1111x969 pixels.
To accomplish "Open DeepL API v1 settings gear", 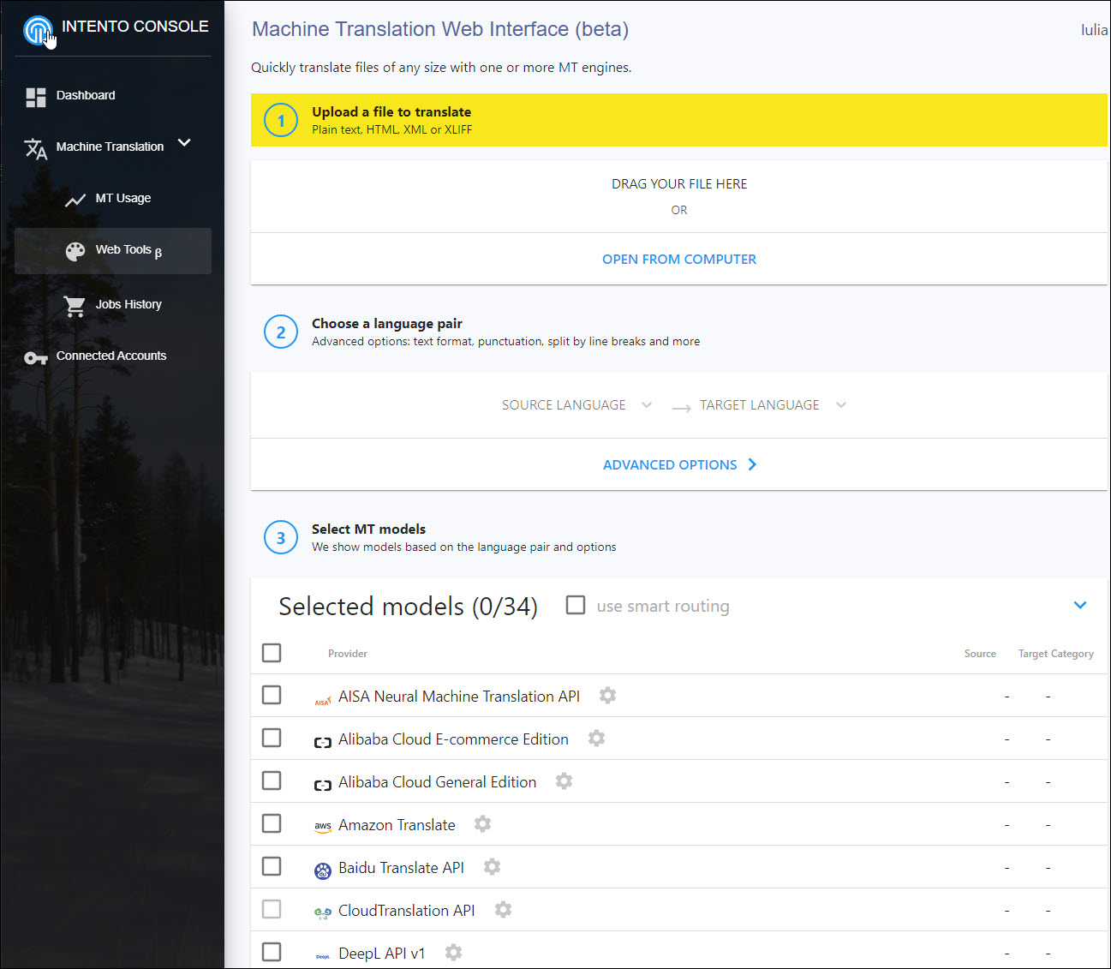I will tap(453, 953).
